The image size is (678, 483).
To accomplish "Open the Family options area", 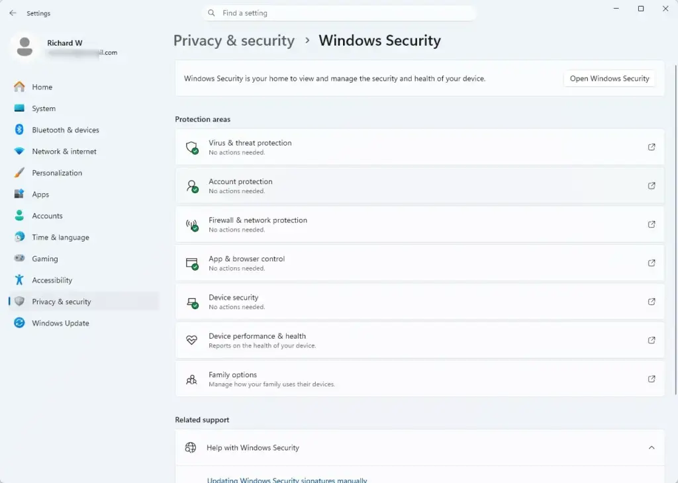I will [419, 379].
